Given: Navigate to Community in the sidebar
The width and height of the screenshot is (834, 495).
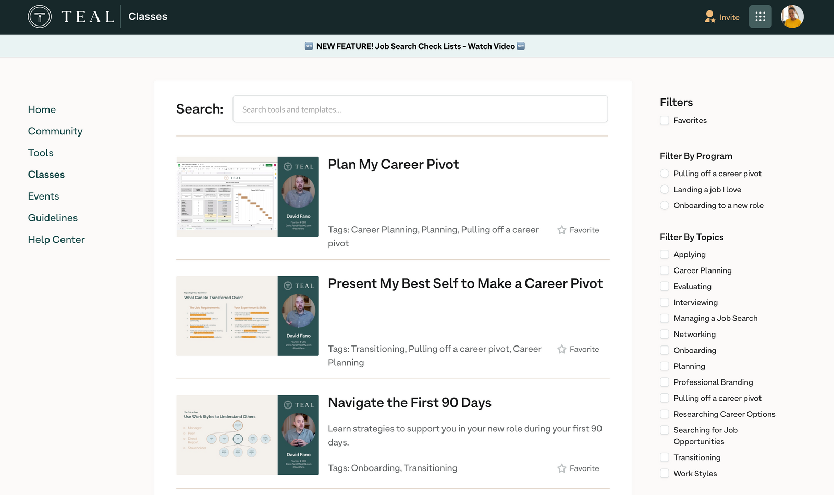Looking at the screenshot, I should tap(55, 131).
